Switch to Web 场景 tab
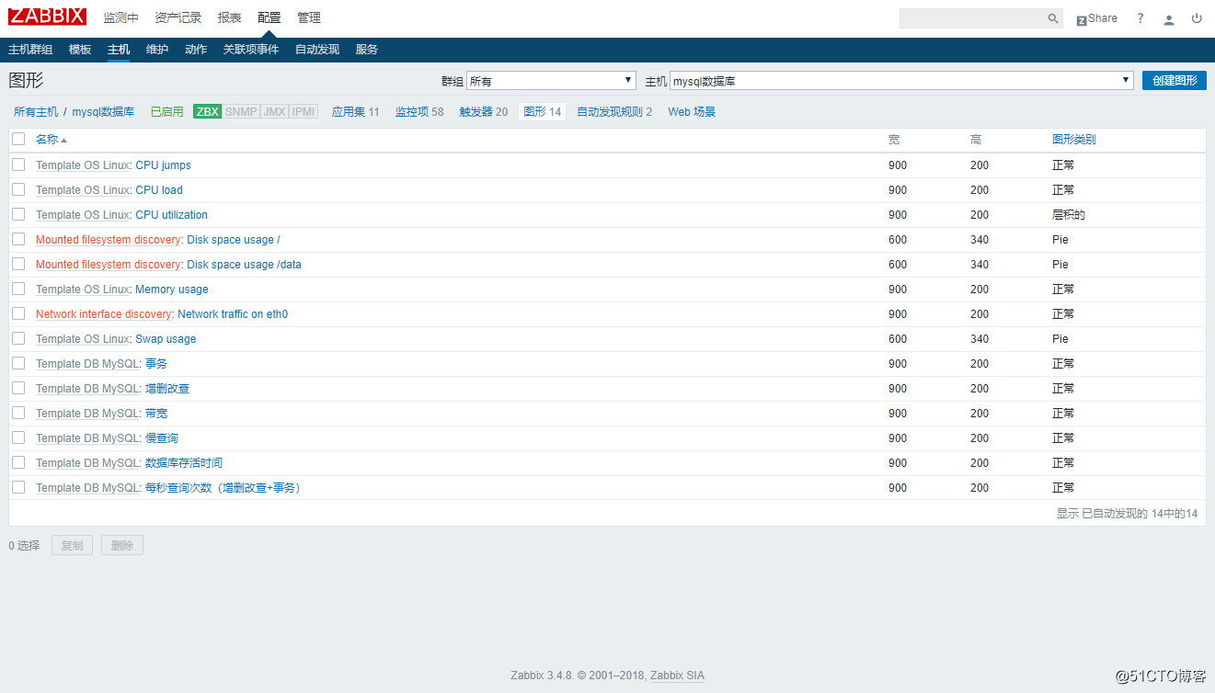The height and width of the screenshot is (693, 1215). tap(692, 111)
